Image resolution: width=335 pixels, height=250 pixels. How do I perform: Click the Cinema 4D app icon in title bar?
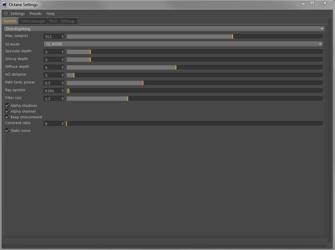click(4, 4)
